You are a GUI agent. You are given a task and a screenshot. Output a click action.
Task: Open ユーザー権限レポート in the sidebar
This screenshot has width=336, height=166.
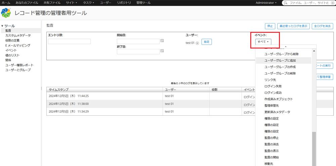tap(19, 65)
